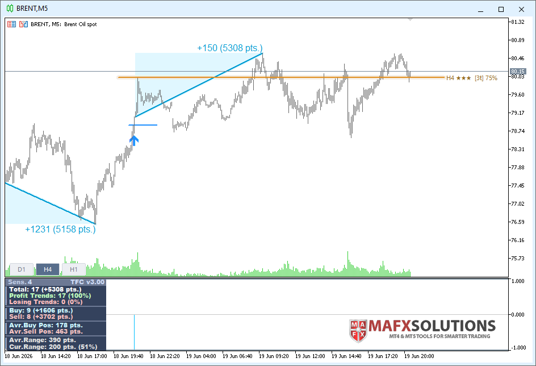Click the blue horizontal entry level line
This screenshot has height=366, width=536.
pyautogui.click(x=143, y=125)
